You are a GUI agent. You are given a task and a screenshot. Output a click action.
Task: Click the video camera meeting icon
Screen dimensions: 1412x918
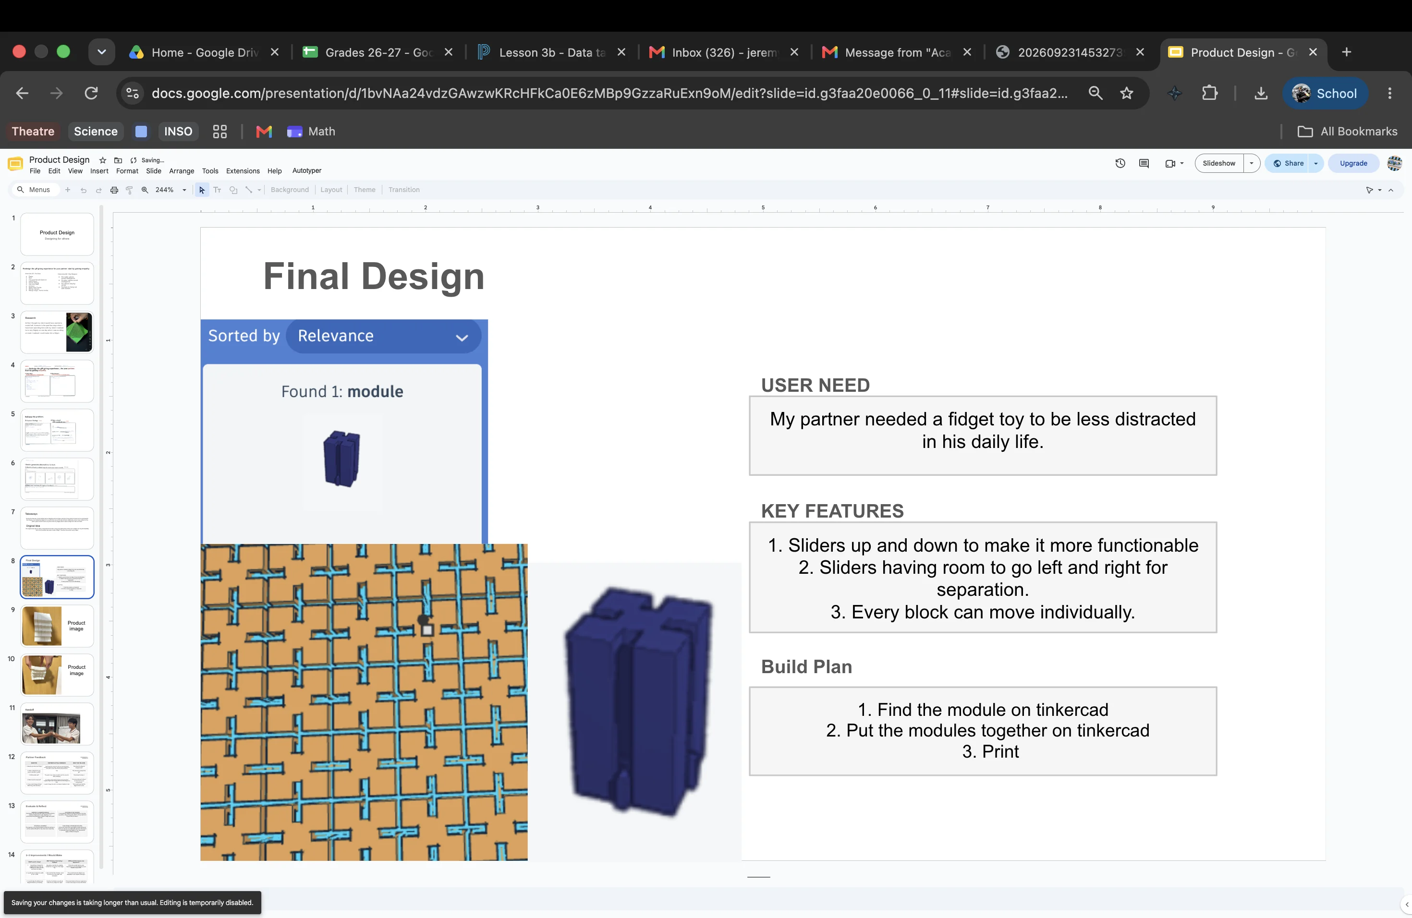1170,164
